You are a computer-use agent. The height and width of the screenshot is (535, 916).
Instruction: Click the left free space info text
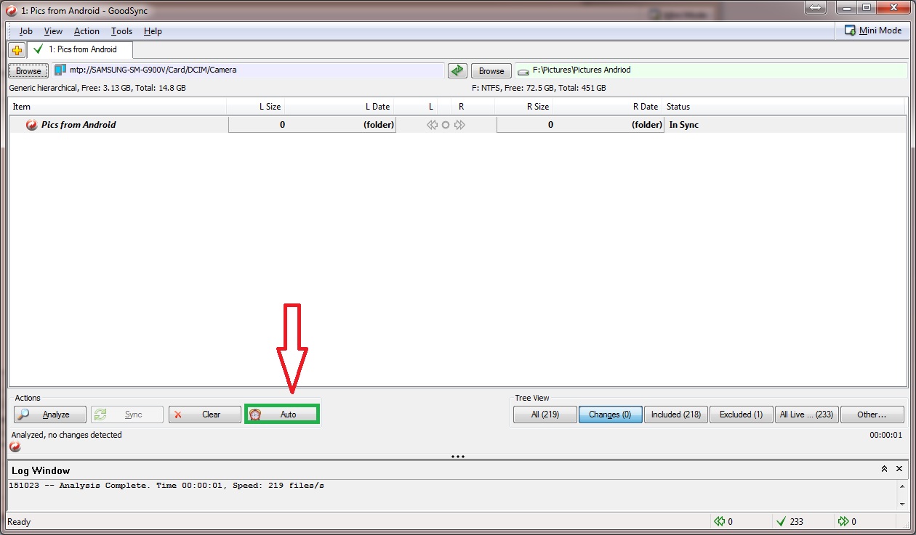pyautogui.click(x=97, y=88)
